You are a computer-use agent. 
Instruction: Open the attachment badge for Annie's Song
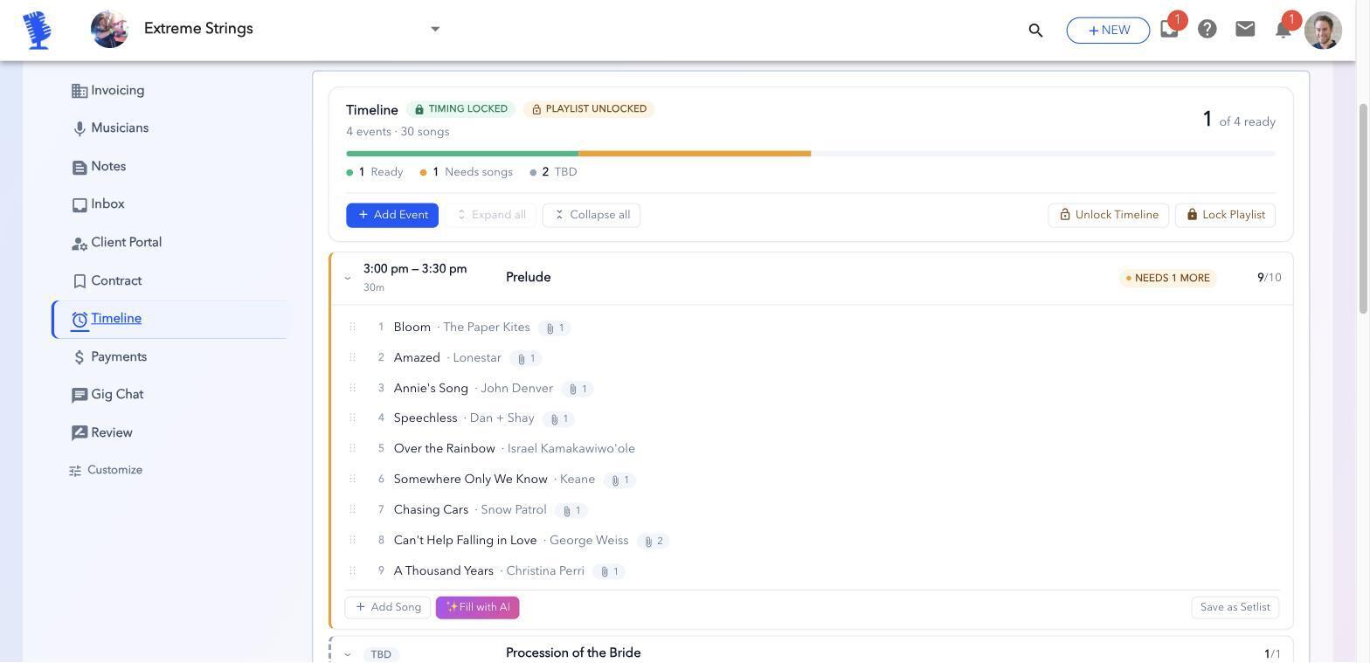click(x=578, y=390)
